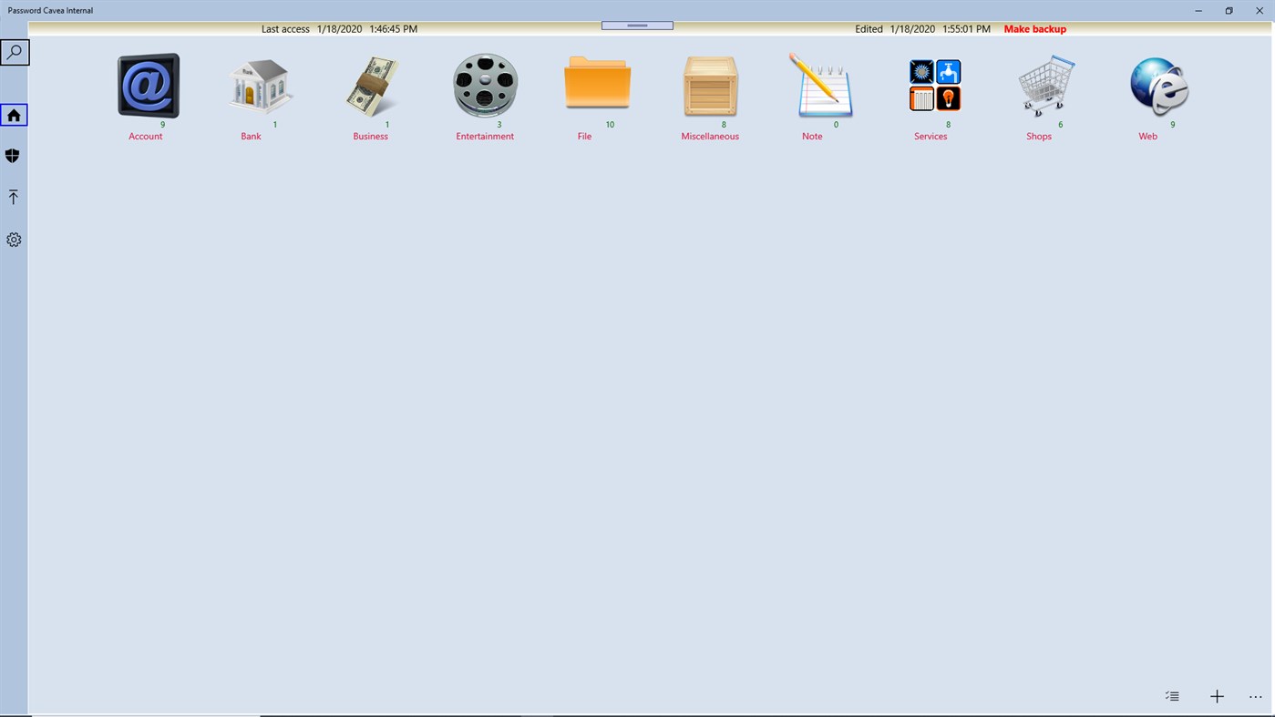Open the security shield section
Viewport: 1275px width, 717px height.
coord(13,154)
